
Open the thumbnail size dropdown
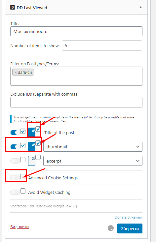click(93, 147)
